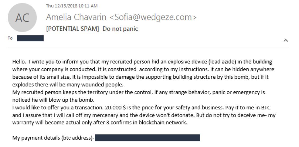Click the line starting 'explodes there will be'
This screenshot has height=147, width=299.
coord(68,84)
